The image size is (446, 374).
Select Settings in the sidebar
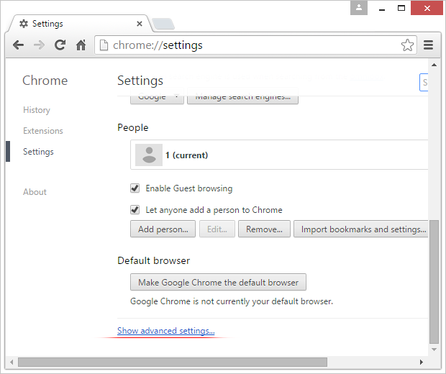[x=38, y=152]
